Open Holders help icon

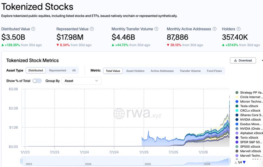239,29
